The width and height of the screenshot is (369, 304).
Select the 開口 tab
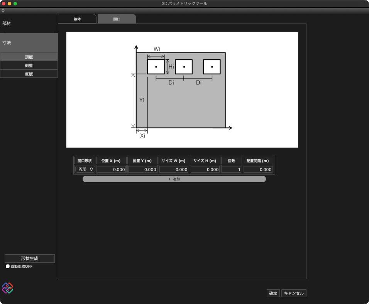coord(117,19)
